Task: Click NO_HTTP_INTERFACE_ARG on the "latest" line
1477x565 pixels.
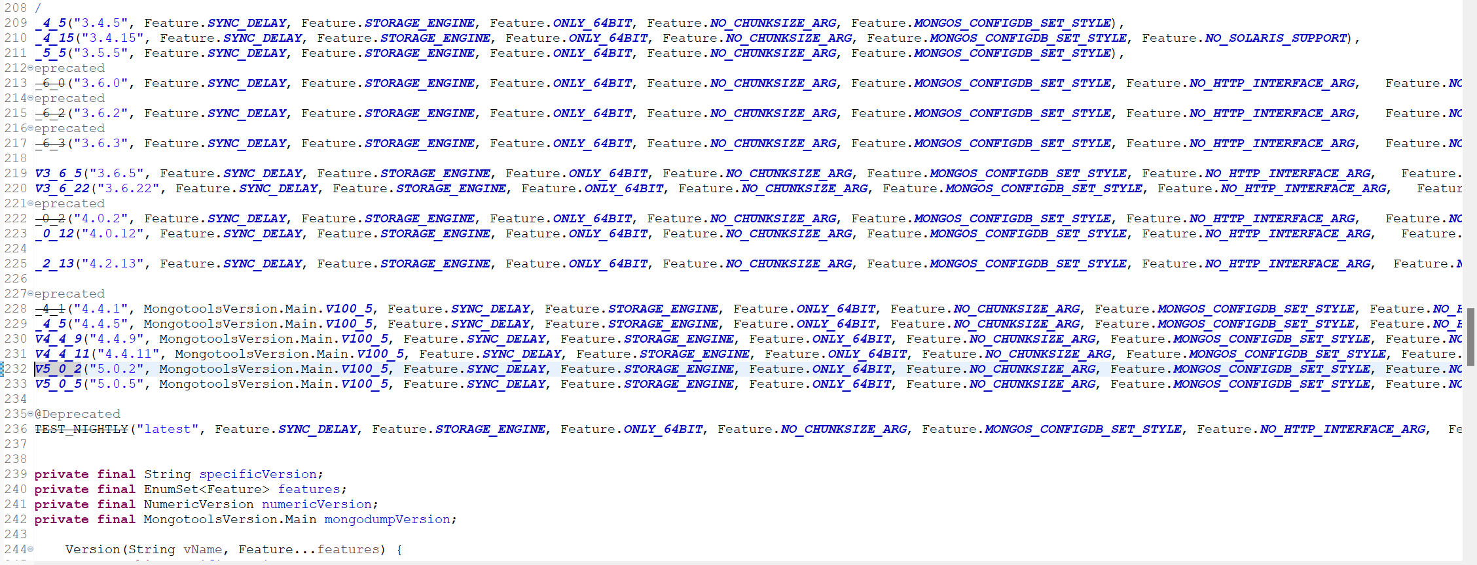Action: (1342, 429)
